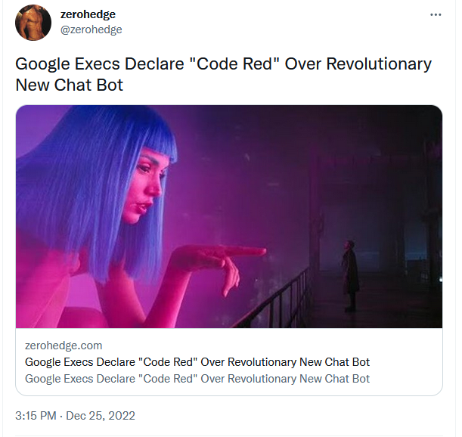Open the article preview image
This screenshot has width=462, height=437.
pos(229,216)
